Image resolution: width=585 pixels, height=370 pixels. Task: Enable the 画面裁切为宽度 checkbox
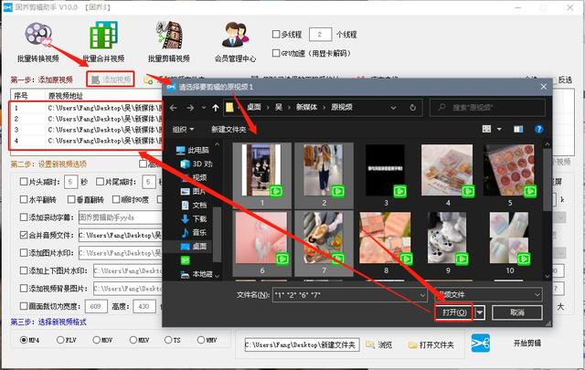(24, 306)
